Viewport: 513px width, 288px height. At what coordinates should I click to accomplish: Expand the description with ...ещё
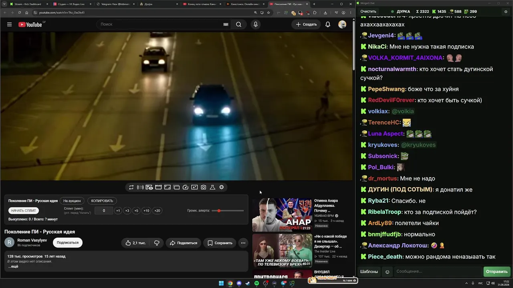click(13, 266)
